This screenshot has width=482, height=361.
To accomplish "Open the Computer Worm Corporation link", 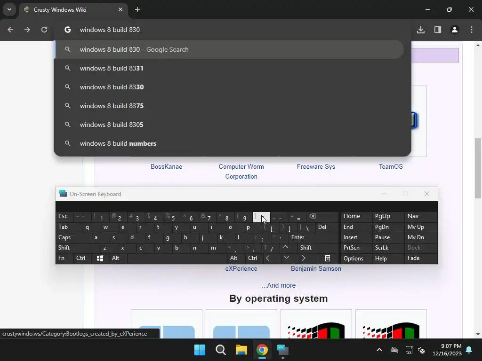I will pyautogui.click(x=241, y=171).
